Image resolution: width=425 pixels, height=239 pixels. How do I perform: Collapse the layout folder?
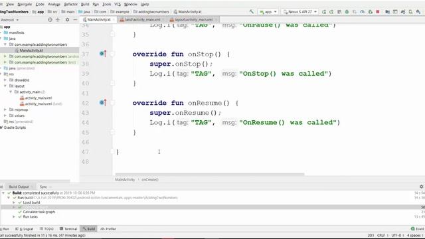(x=5, y=86)
